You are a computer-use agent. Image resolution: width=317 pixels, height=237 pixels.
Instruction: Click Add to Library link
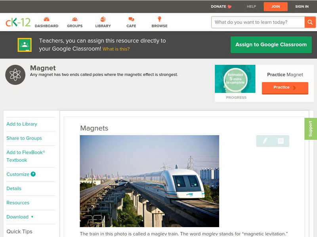click(x=22, y=124)
